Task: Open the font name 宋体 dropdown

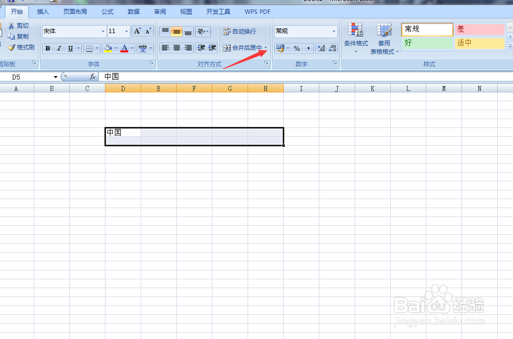Action: click(103, 31)
